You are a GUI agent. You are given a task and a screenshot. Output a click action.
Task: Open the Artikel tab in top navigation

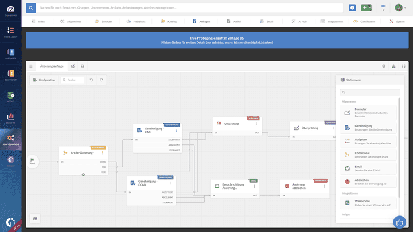234,22
